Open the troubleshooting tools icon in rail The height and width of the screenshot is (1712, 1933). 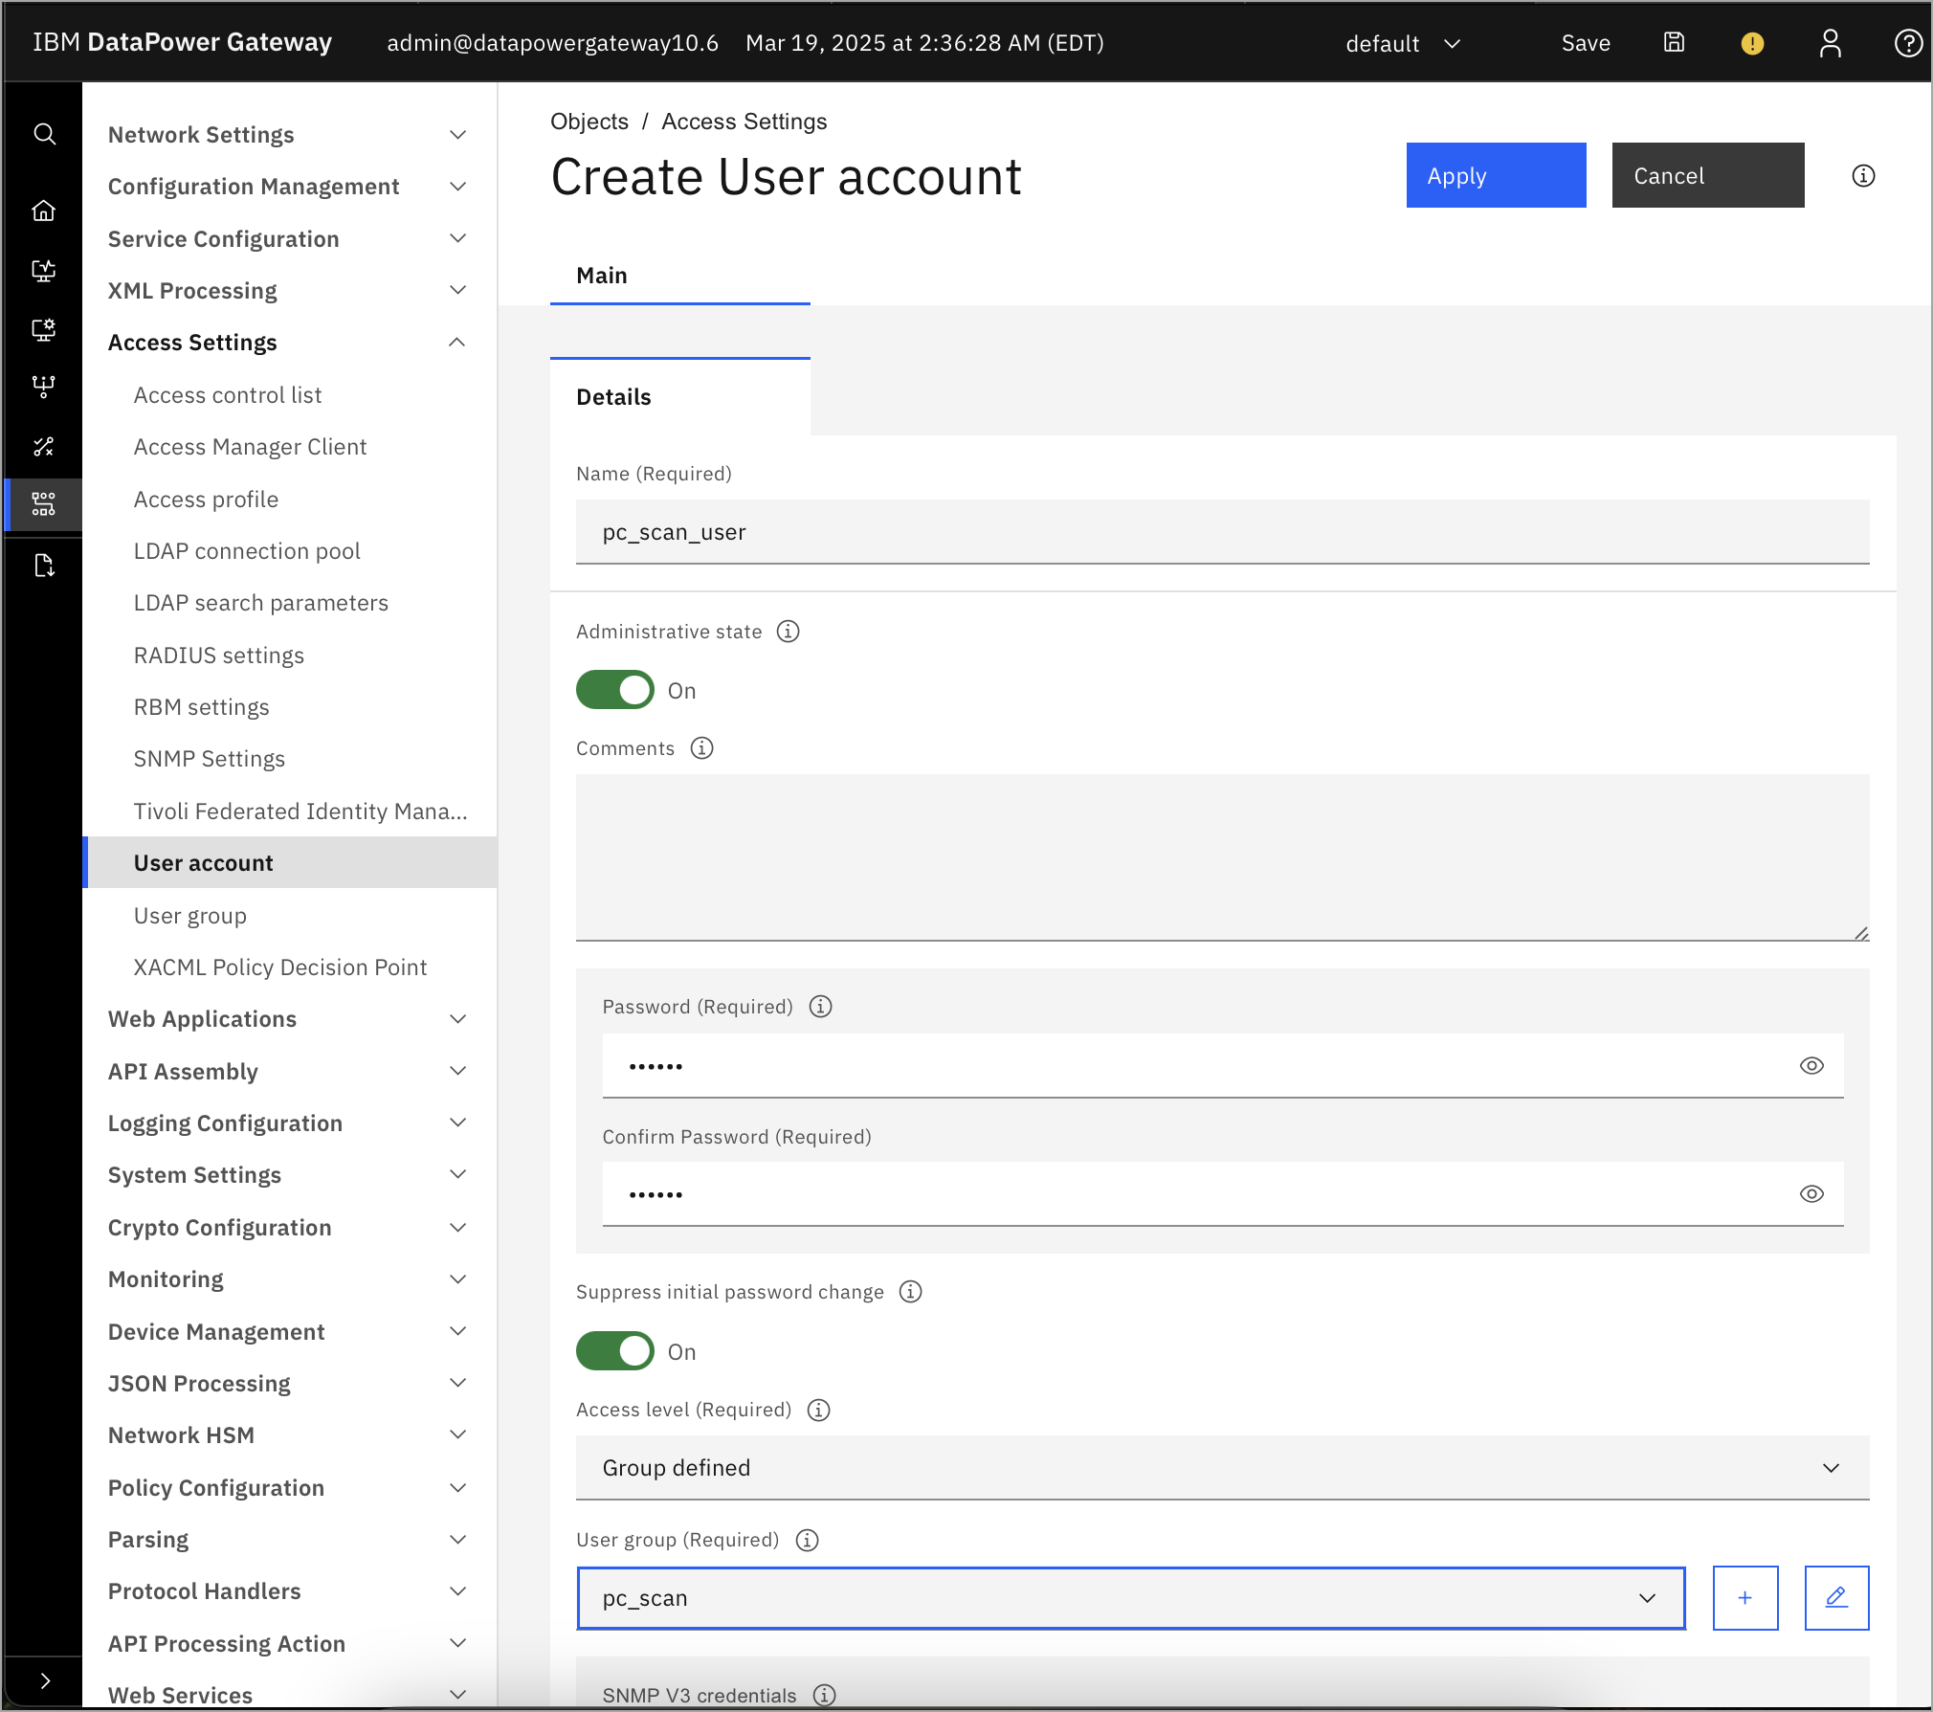44,446
